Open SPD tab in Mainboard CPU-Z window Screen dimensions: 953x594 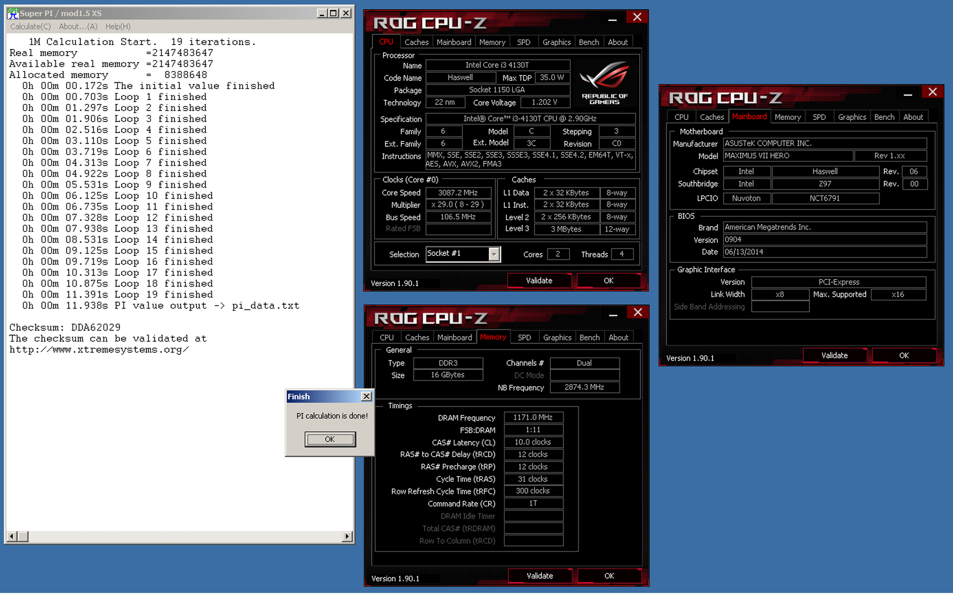coord(819,117)
